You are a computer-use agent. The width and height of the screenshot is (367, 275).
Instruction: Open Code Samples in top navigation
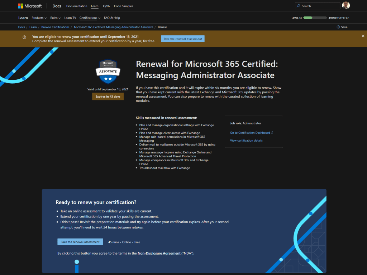coord(123,6)
